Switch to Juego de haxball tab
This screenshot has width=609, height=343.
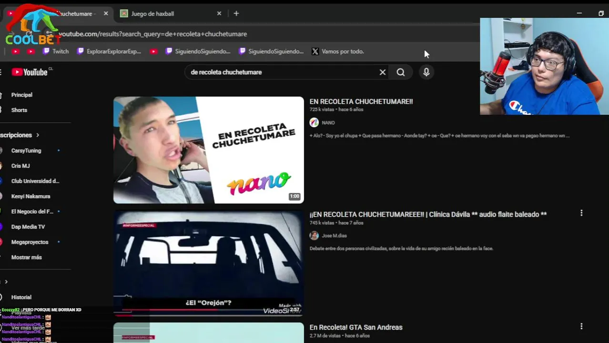click(x=171, y=13)
